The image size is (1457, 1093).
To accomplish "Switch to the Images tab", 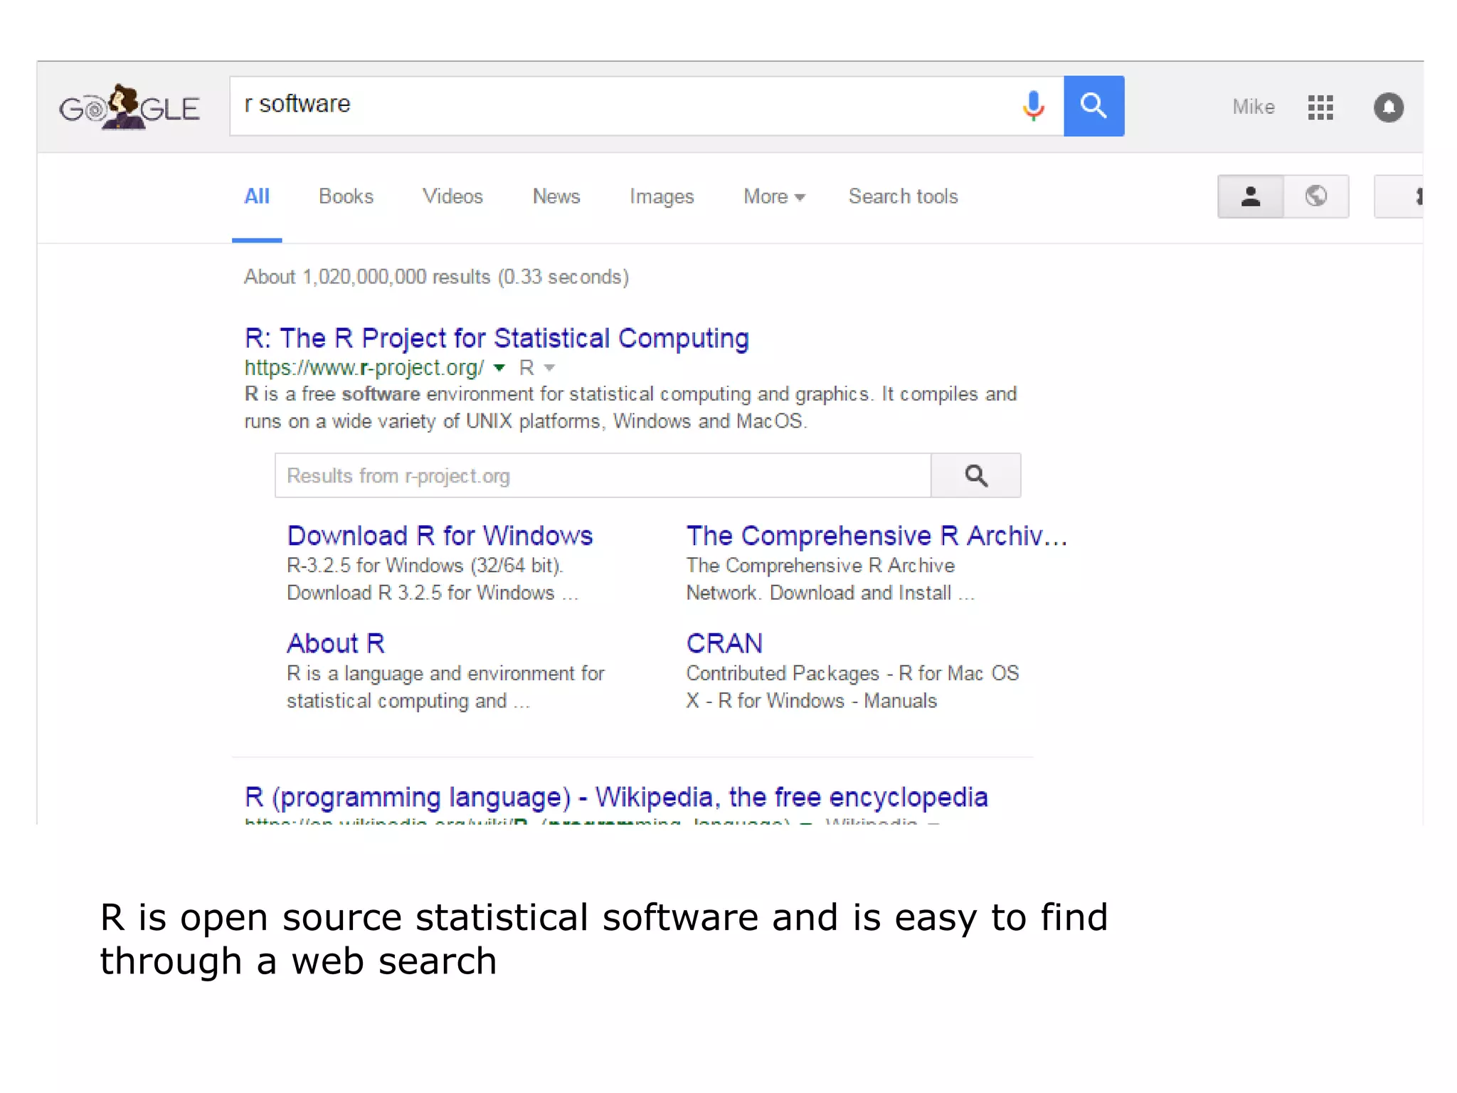I will 662,196.
